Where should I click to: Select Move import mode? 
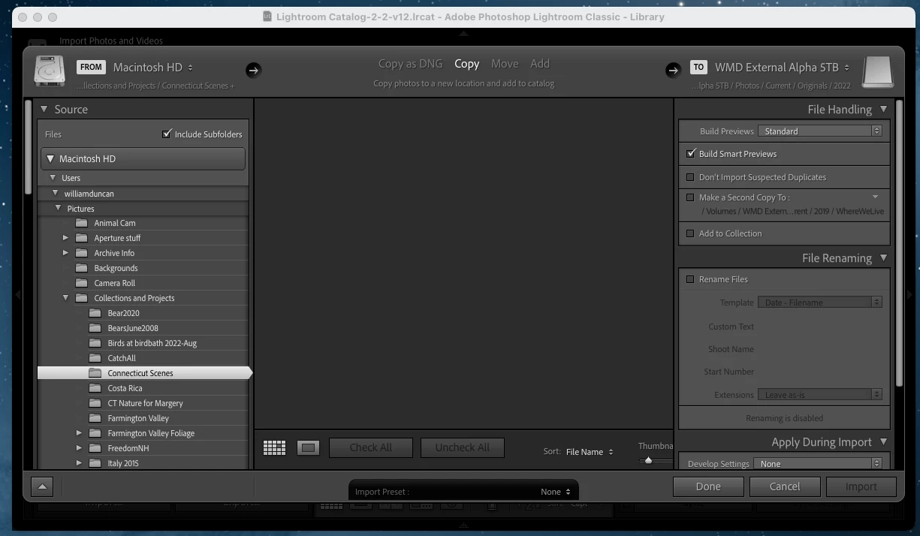click(x=505, y=64)
